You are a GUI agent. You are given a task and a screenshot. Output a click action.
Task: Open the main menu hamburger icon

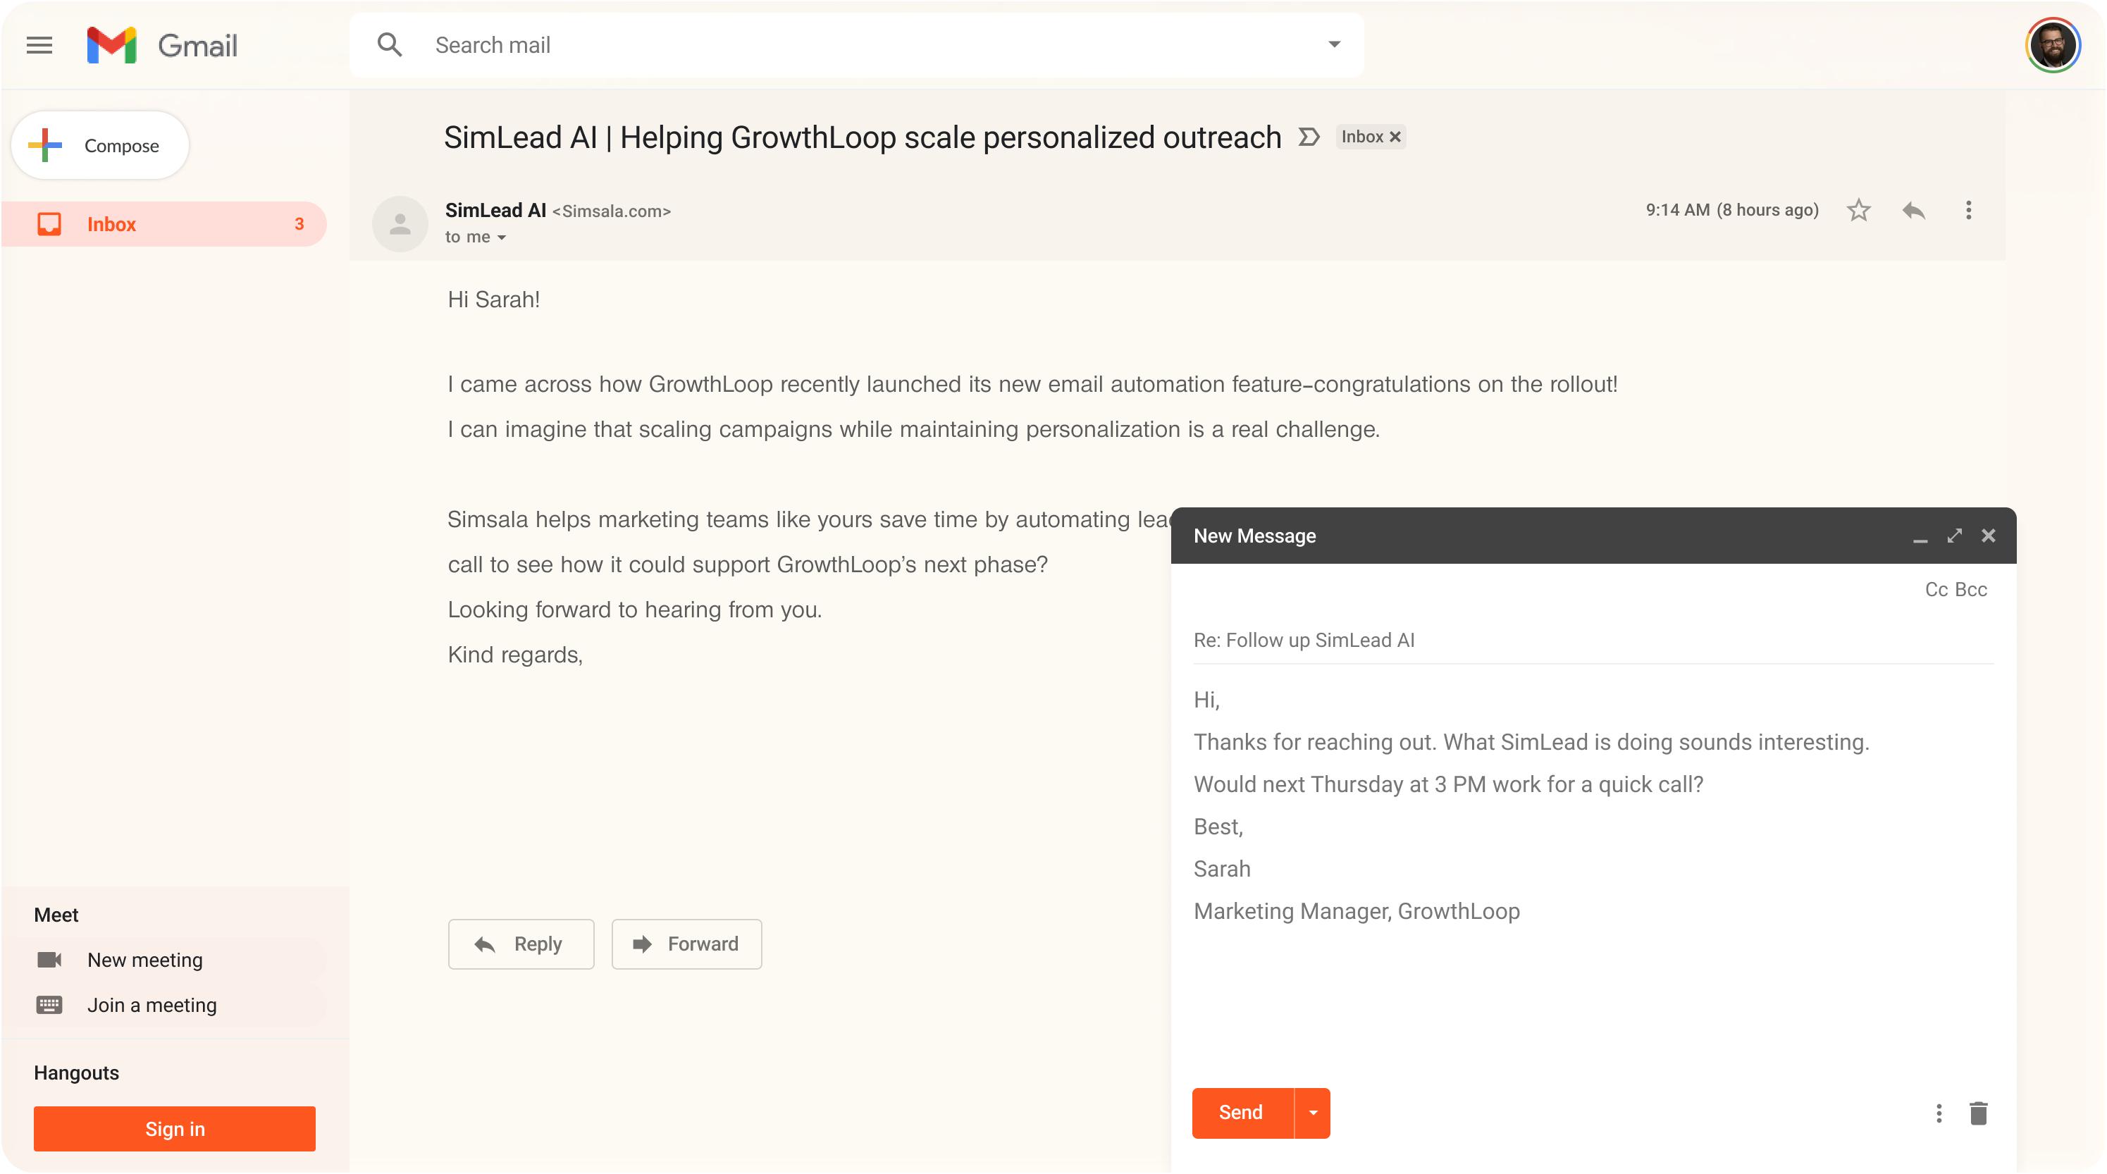point(39,45)
